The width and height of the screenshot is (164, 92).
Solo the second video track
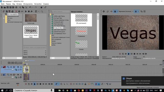[21, 75]
